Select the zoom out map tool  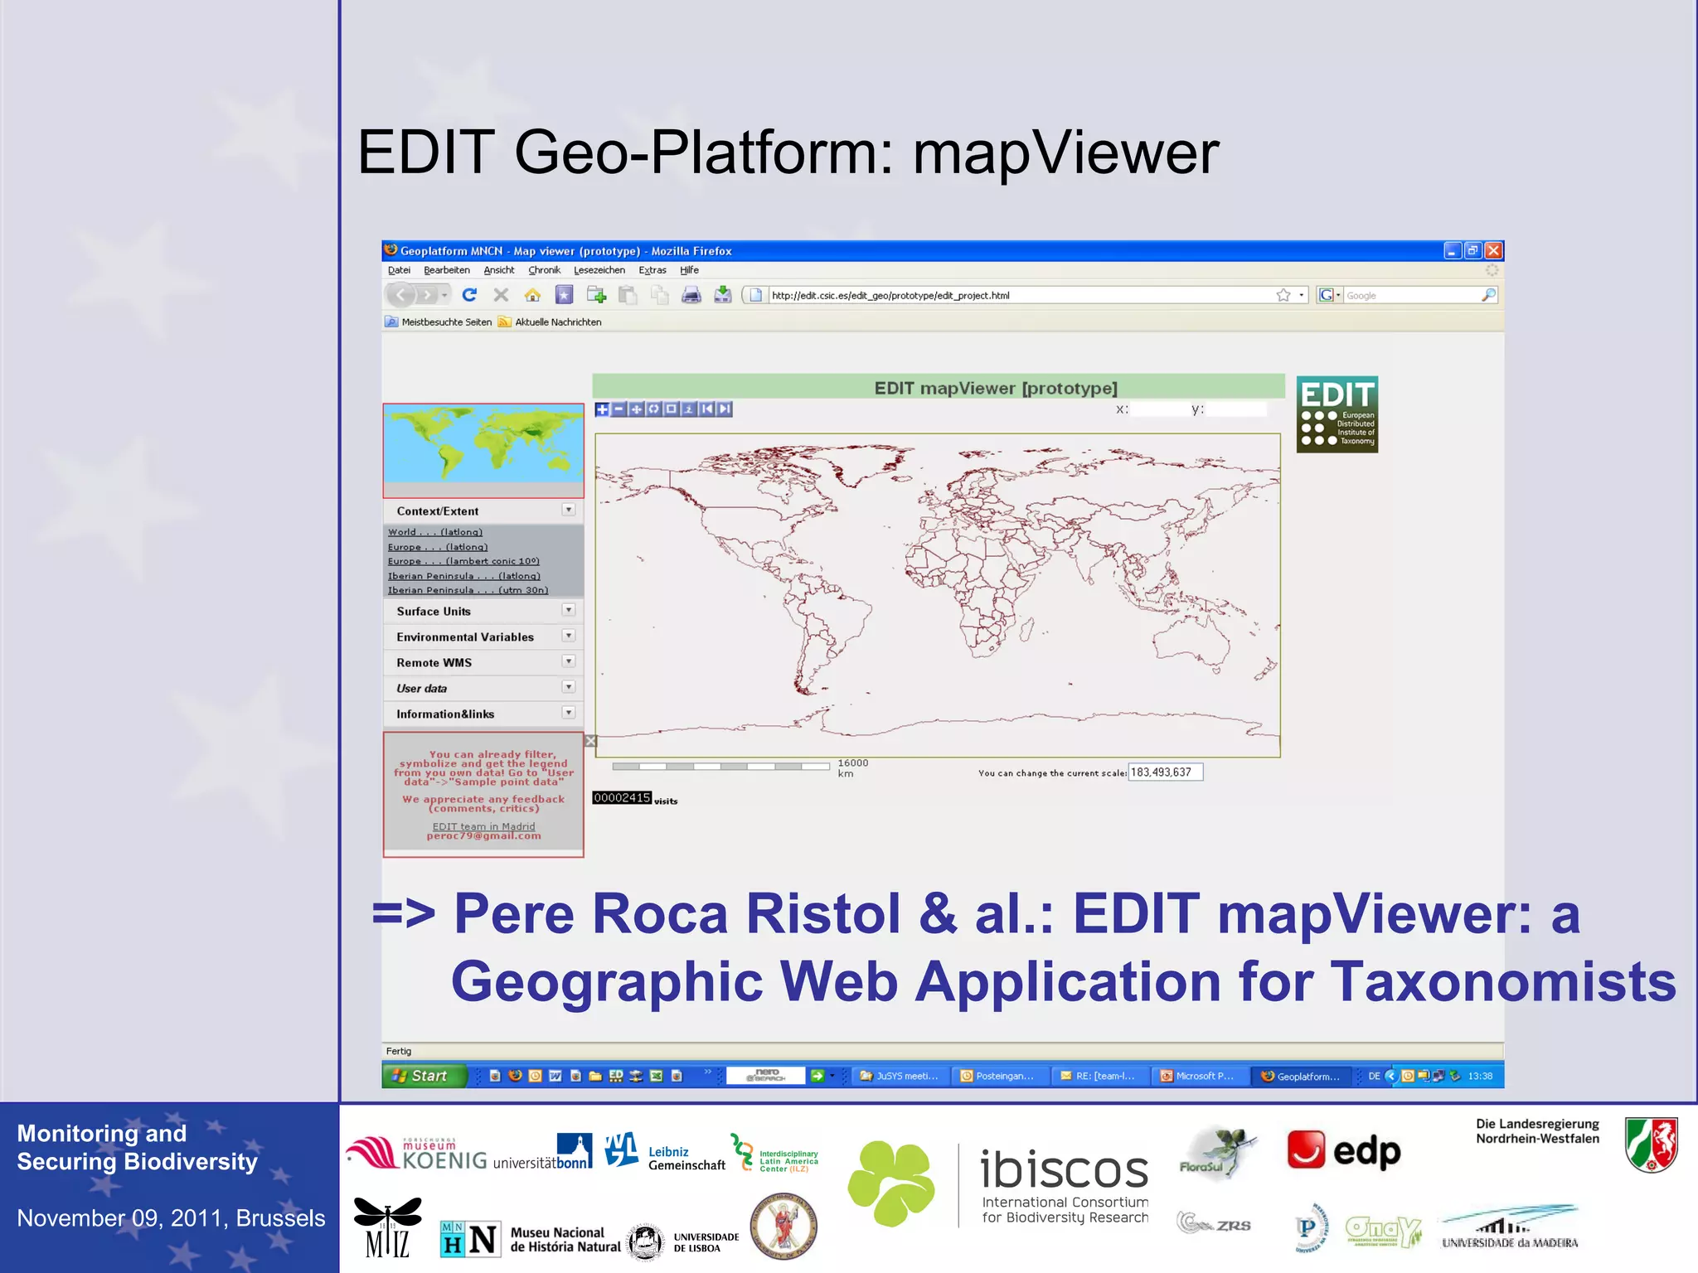point(619,409)
